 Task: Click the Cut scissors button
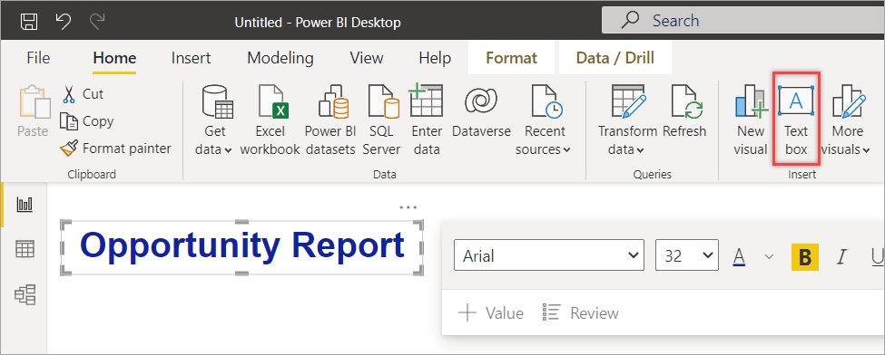83,93
